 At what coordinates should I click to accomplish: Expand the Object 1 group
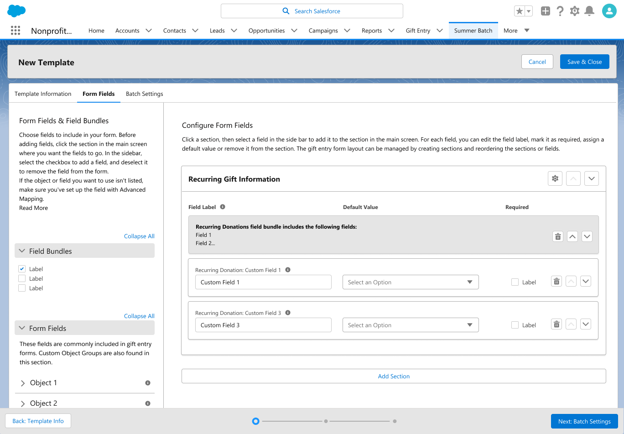click(x=22, y=383)
